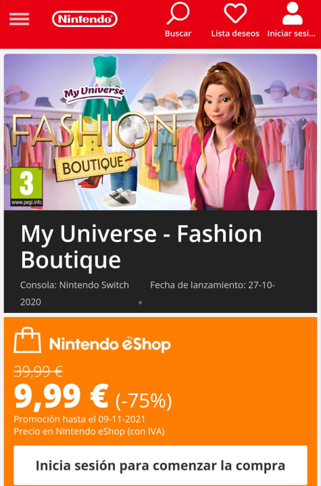
Task: Click the Promoción hasta el 09-11-2021 text
Action: pos(79,419)
